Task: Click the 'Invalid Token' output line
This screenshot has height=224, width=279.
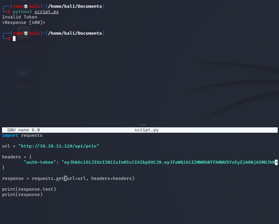Action: click(x=19, y=17)
